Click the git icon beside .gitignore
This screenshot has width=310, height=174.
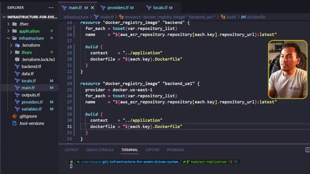15,116
